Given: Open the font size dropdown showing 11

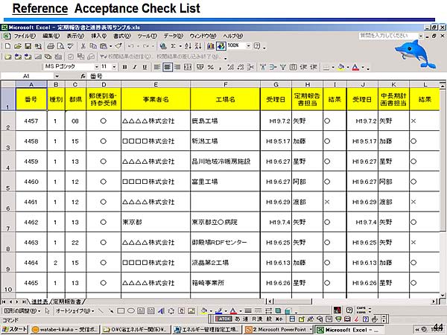Looking at the screenshot, I should [114, 67].
